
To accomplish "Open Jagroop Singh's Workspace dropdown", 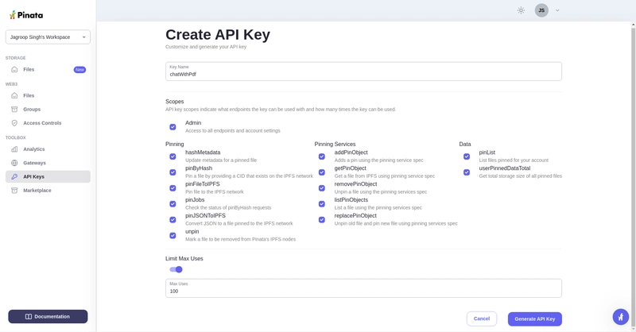I will pyautogui.click(x=48, y=37).
